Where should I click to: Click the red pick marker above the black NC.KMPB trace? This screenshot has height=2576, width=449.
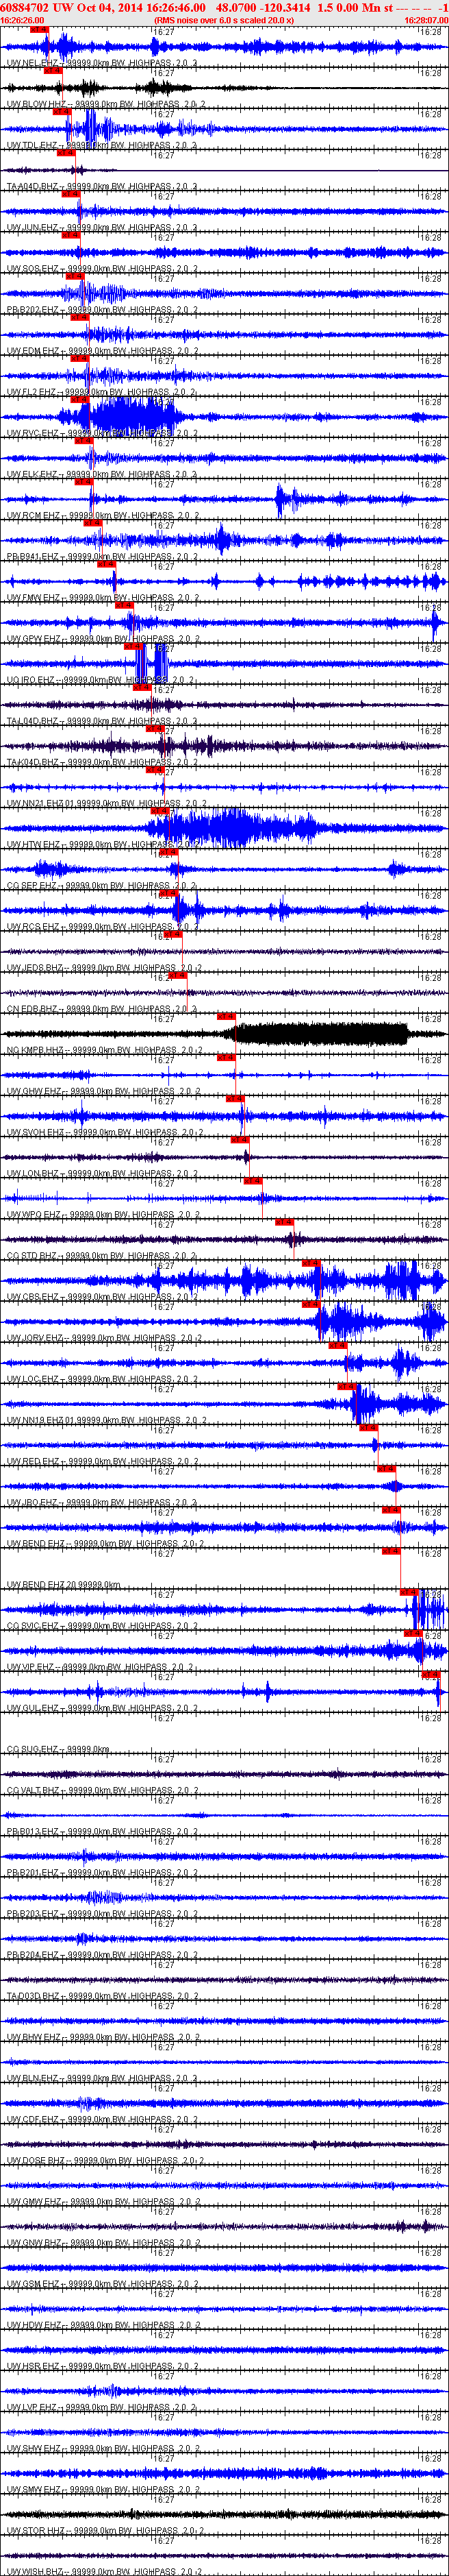pyautogui.click(x=227, y=1016)
